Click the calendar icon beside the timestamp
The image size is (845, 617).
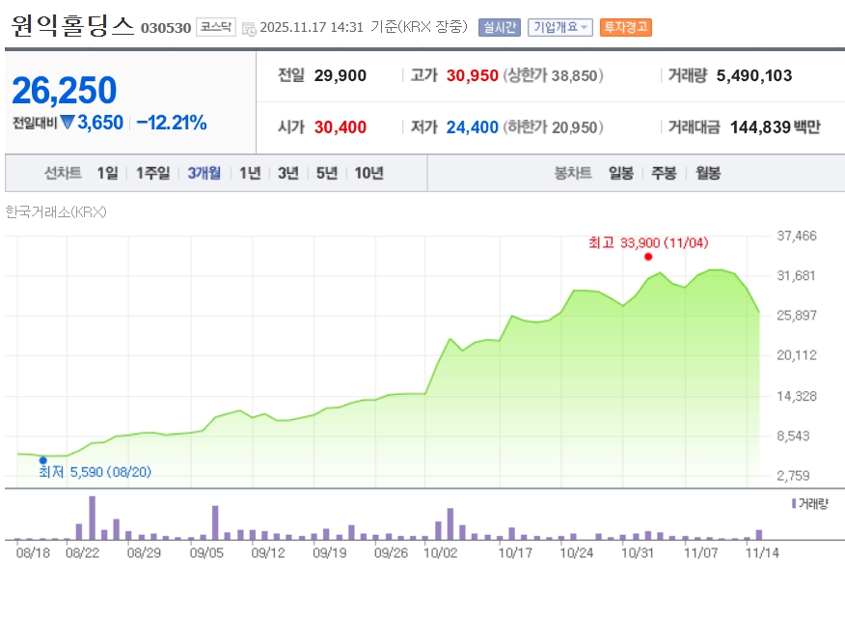coord(249,28)
